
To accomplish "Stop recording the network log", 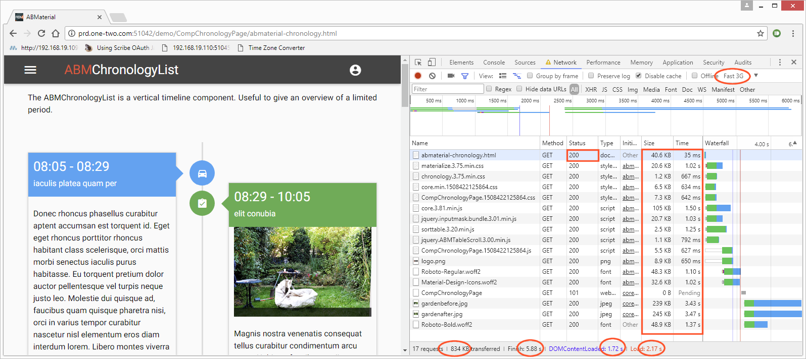I will [x=418, y=76].
